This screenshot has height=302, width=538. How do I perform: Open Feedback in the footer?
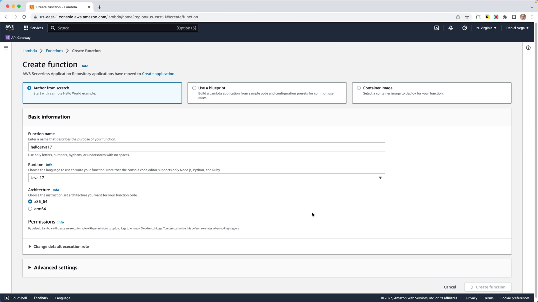point(41,298)
